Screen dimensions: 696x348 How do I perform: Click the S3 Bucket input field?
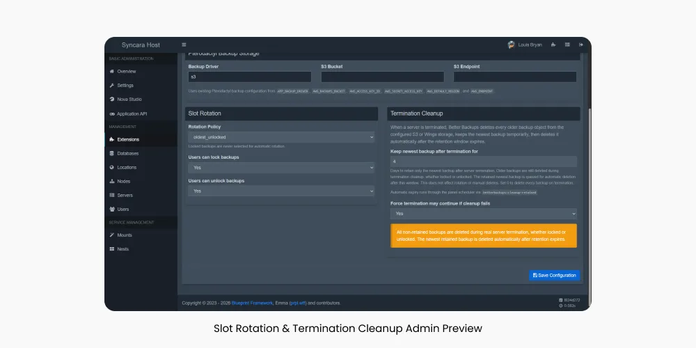tap(382, 77)
